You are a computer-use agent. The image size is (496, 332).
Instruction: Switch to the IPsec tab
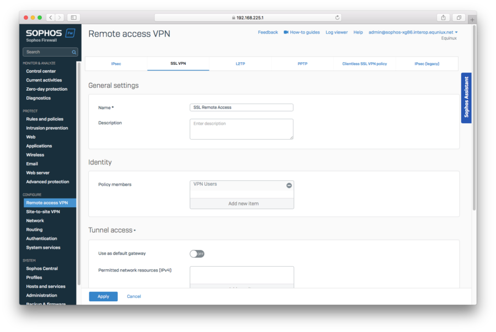[x=116, y=64]
